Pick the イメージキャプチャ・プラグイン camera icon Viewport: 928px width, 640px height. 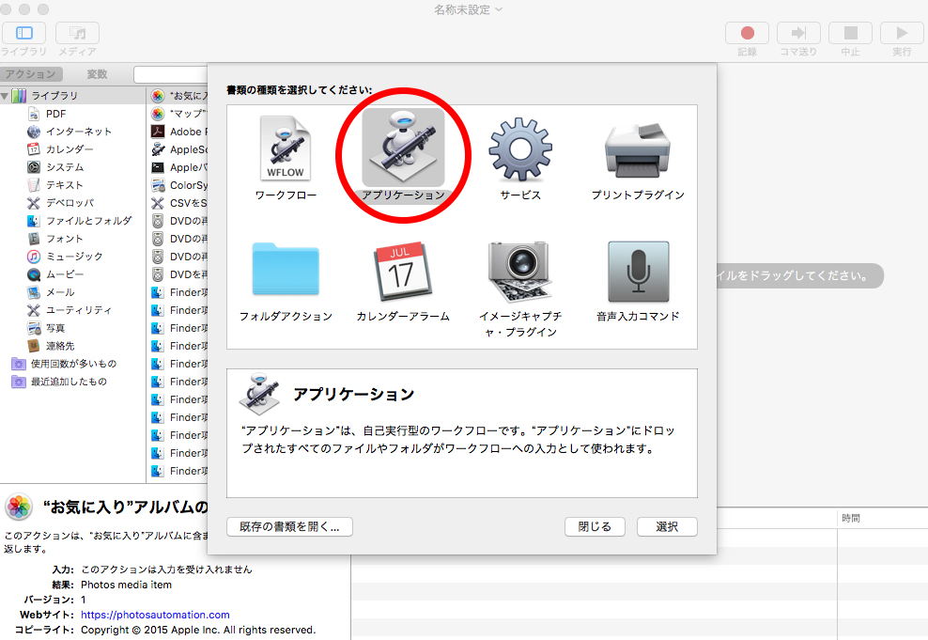click(x=519, y=271)
